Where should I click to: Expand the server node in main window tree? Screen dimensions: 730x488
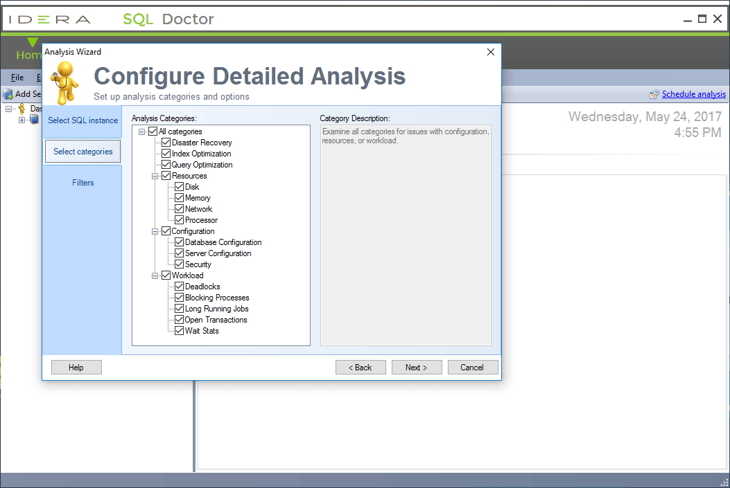click(21, 120)
